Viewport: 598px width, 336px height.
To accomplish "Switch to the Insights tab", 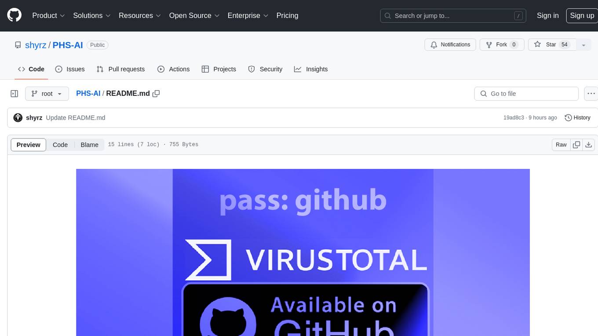I will [311, 69].
